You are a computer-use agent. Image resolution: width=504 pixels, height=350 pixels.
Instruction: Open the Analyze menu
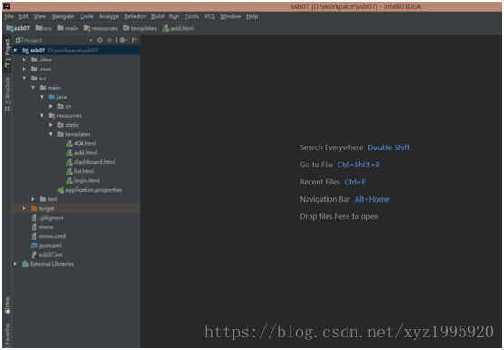tap(109, 16)
